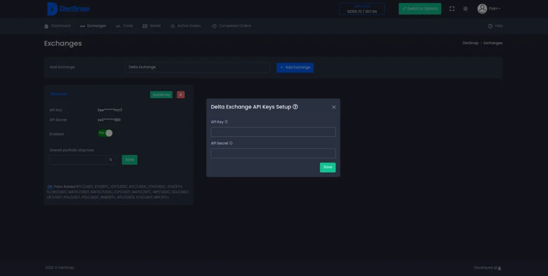The image size is (548, 276).
Task: Click the help icon beside setup title
Action: click(295, 107)
